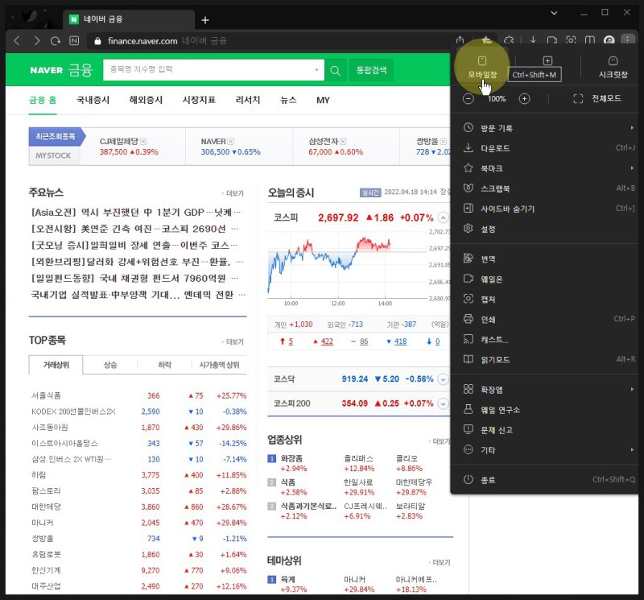Zoom in with the plus circle button

[525, 98]
